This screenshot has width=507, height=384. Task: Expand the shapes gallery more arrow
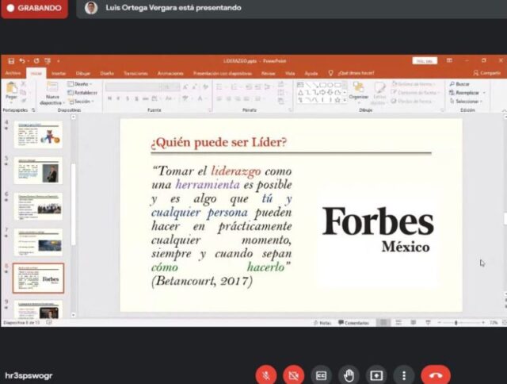[345, 101]
